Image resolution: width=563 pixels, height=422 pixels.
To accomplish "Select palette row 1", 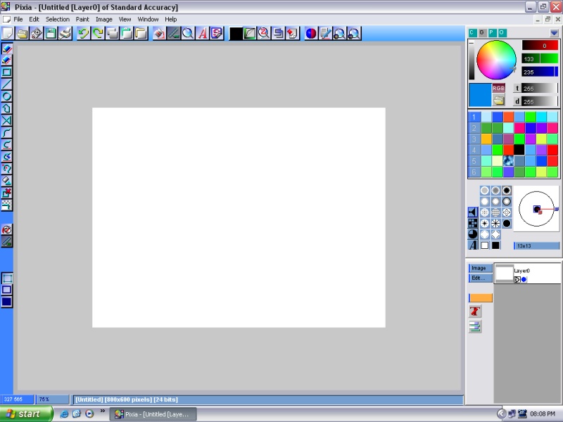I will (x=474, y=117).
